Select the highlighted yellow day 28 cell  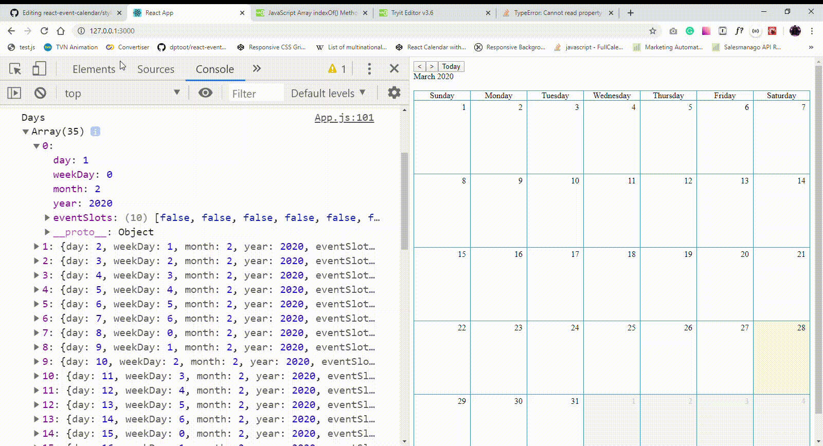point(781,358)
